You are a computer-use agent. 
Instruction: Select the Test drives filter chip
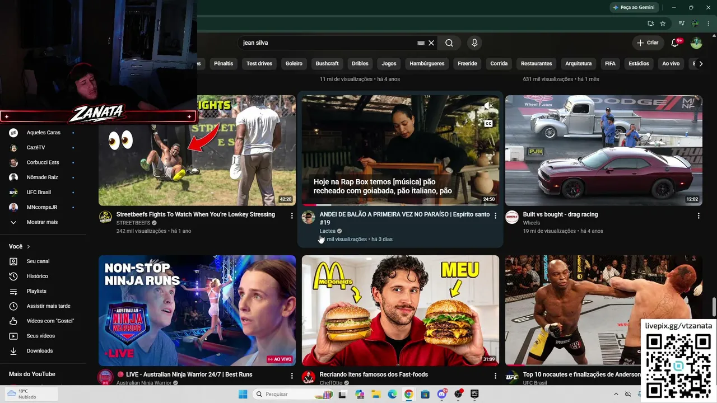click(259, 64)
